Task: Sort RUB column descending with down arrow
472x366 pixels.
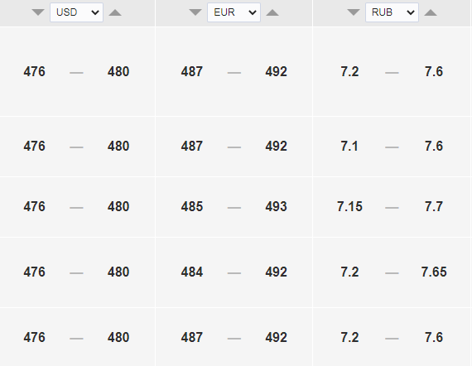Action: [x=354, y=12]
